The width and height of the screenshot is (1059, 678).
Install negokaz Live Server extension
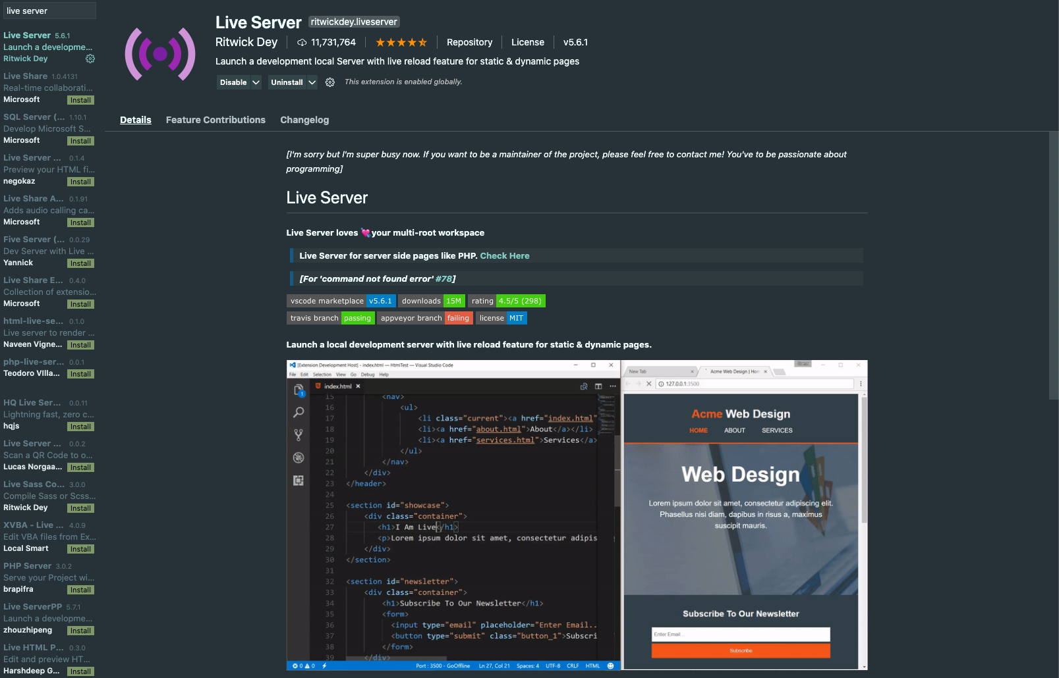coord(80,182)
